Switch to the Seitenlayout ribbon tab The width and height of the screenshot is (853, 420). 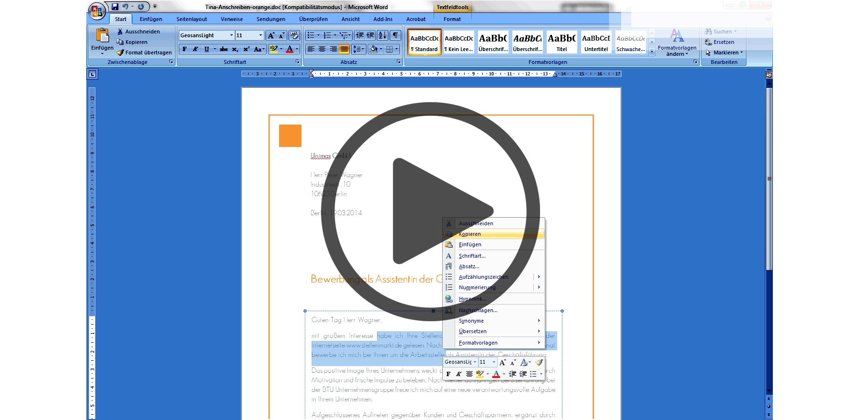(191, 19)
